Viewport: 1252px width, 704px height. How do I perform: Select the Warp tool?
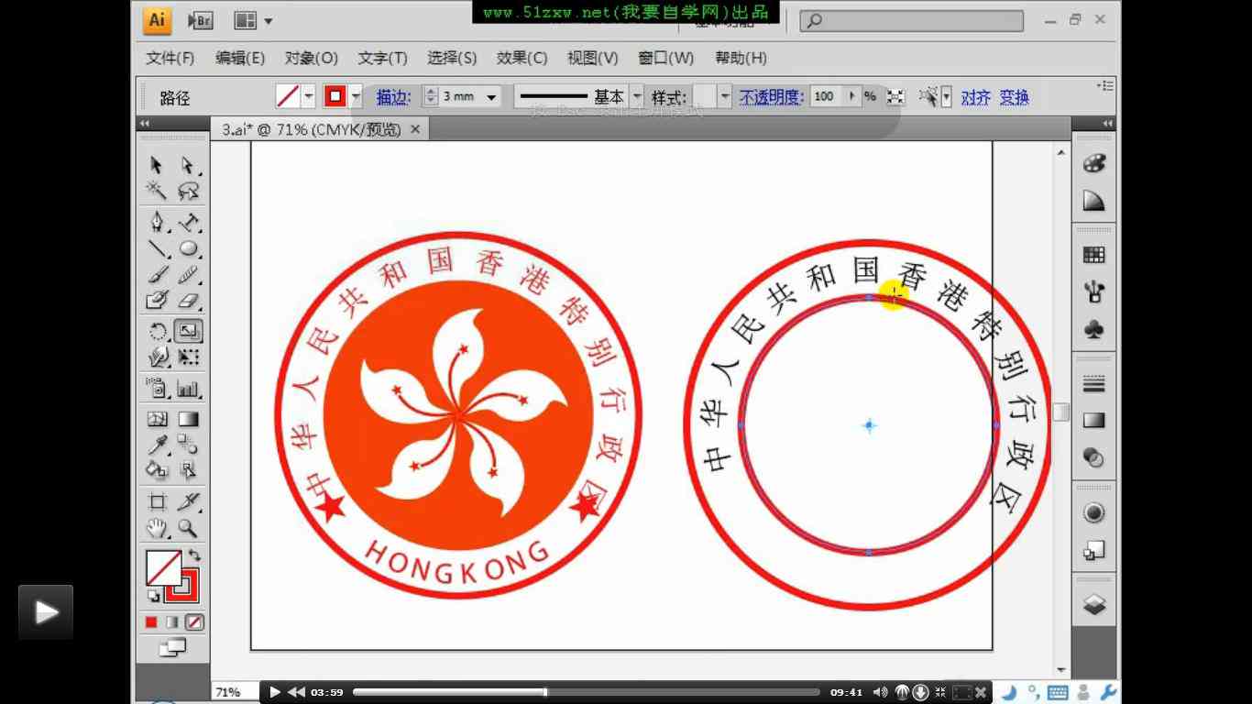(x=158, y=357)
